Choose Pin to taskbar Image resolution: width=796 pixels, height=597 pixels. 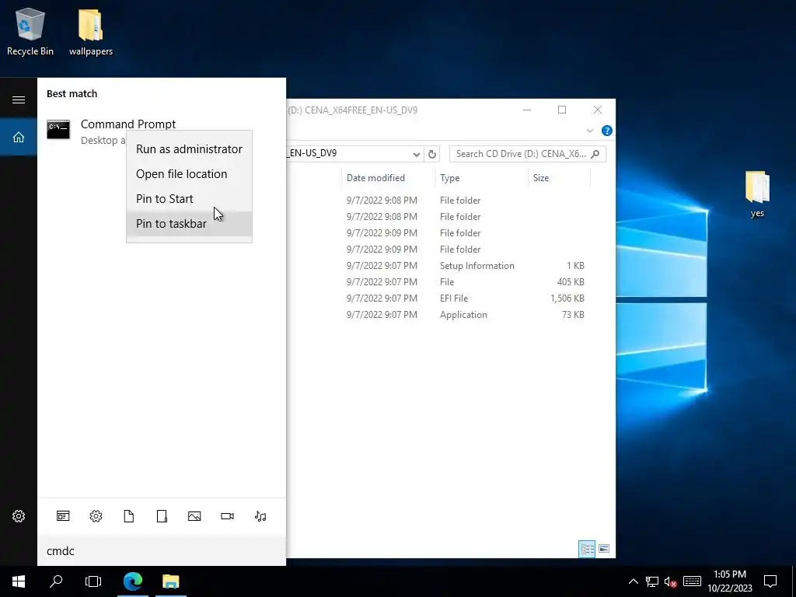[x=190, y=224]
